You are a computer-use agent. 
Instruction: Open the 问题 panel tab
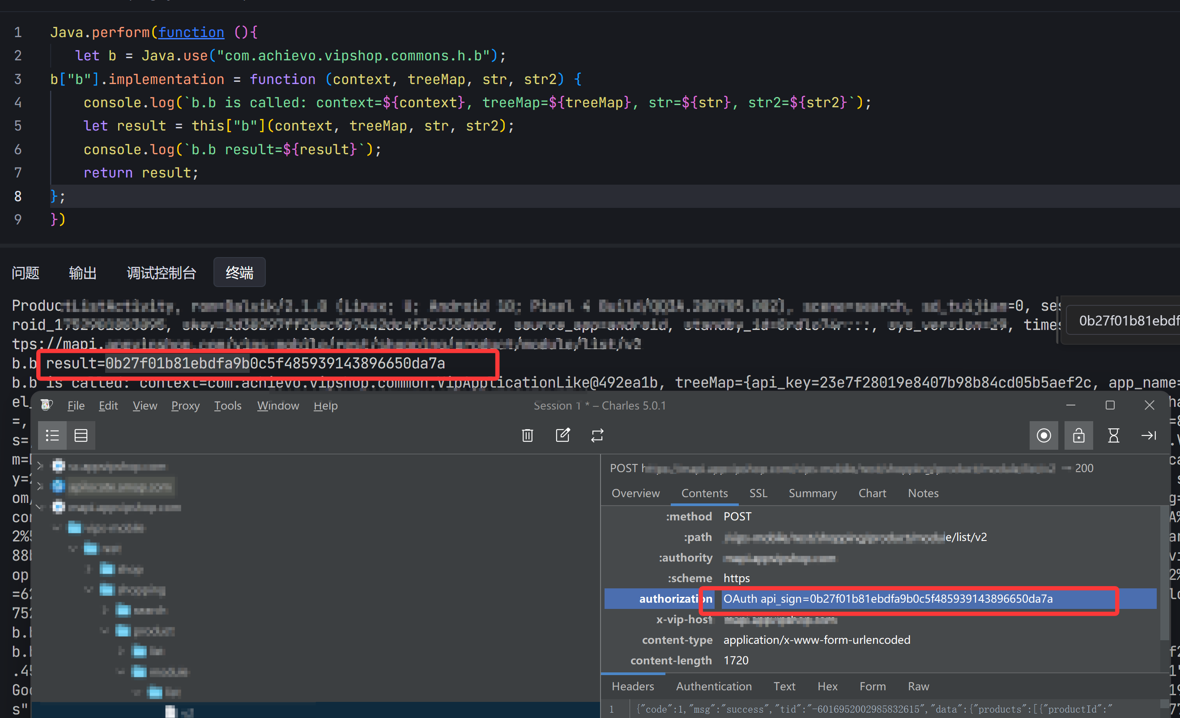click(x=26, y=273)
